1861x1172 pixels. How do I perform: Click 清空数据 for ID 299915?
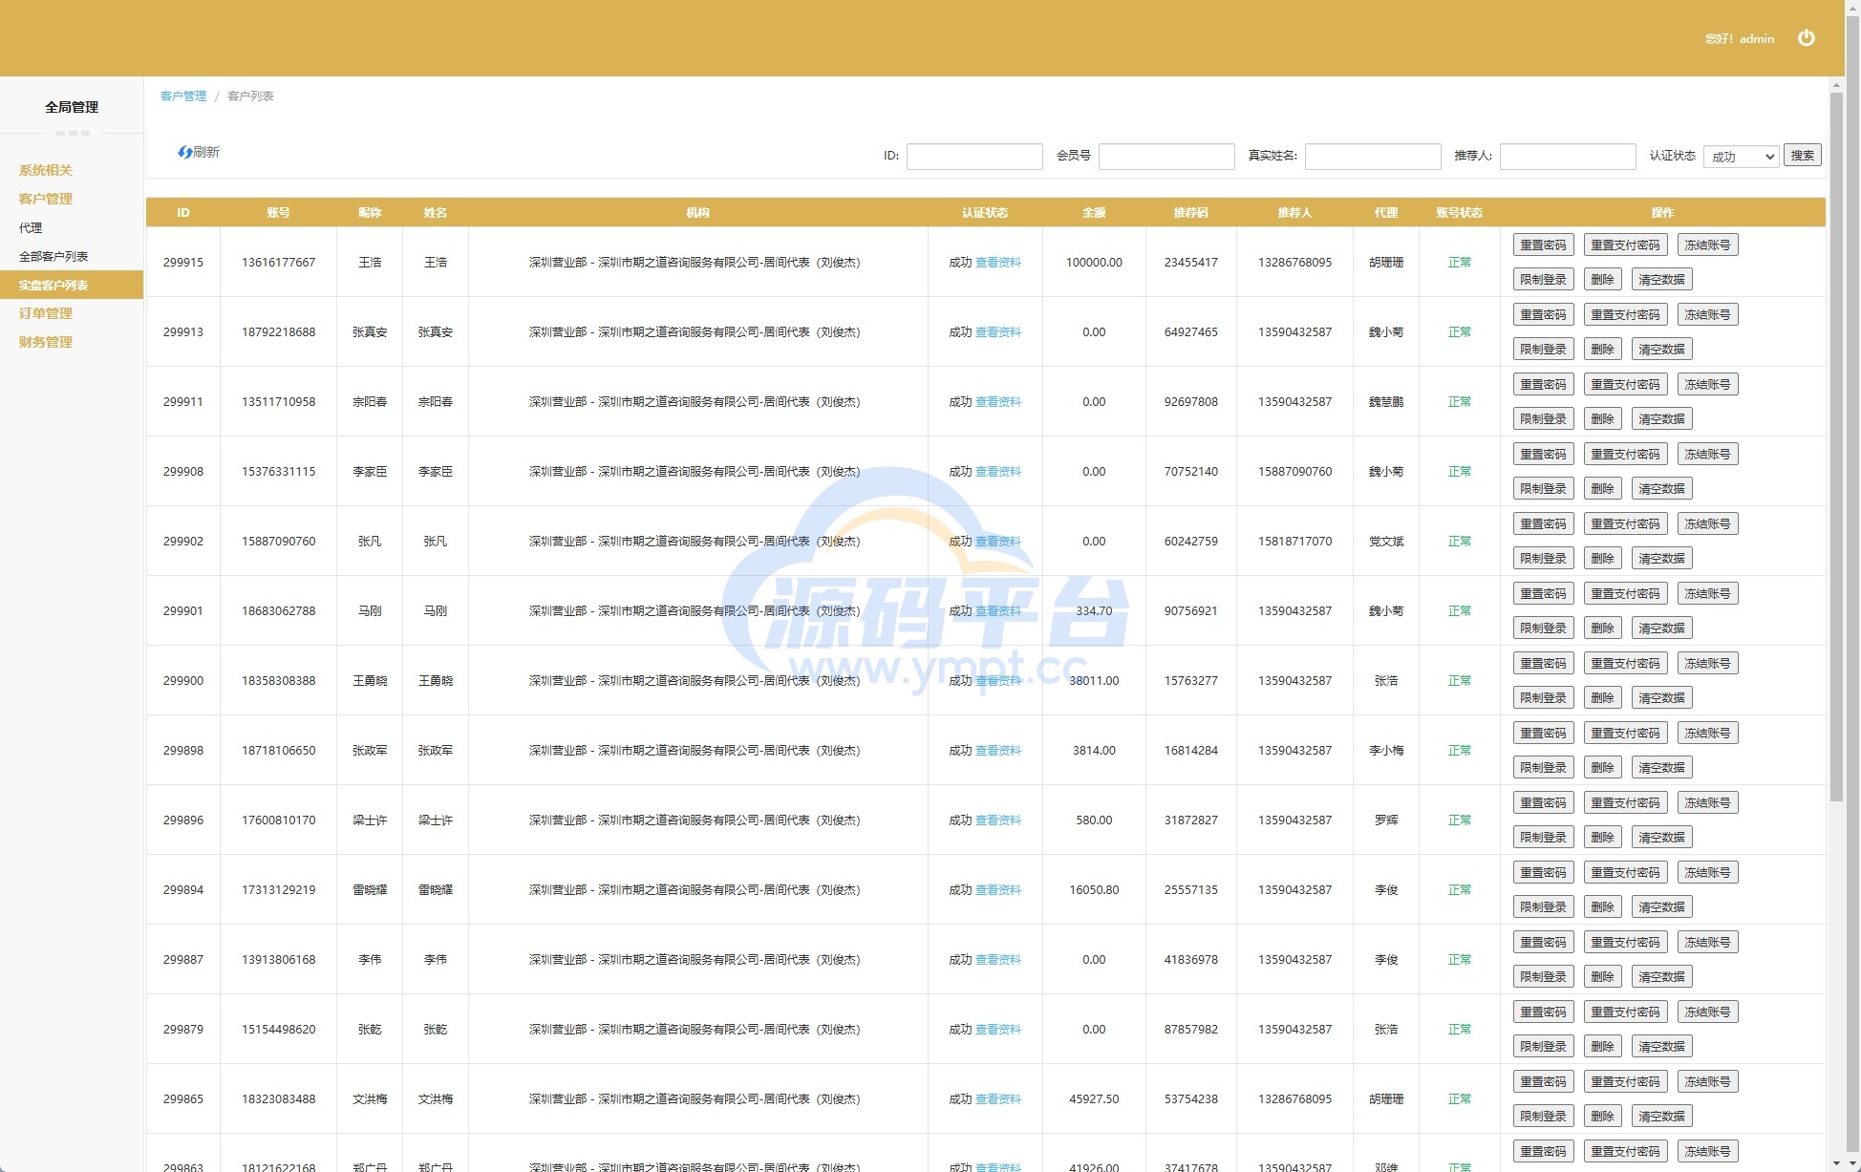pyautogui.click(x=1661, y=280)
